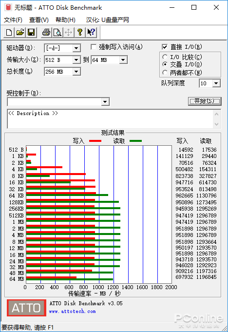Viewport: 228px width, 332px height.
Task: Click the ATTO app icon in title bar
Action: (8, 7)
